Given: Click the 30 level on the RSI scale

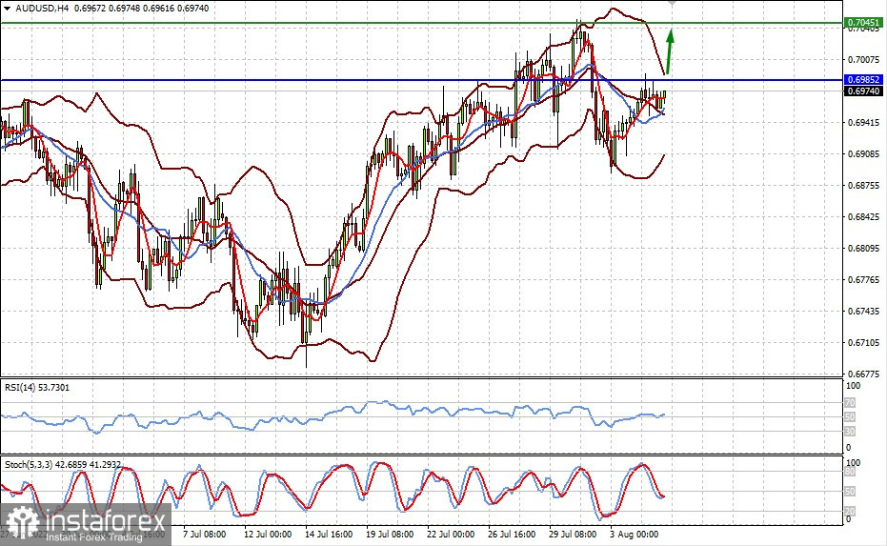Looking at the screenshot, I should (x=850, y=432).
